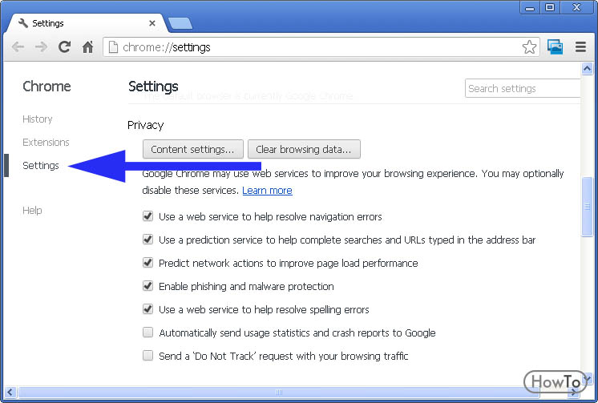This screenshot has height=403, width=598.
Task: Toggle Predict network actions checkbox
Action: coord(148,263)
